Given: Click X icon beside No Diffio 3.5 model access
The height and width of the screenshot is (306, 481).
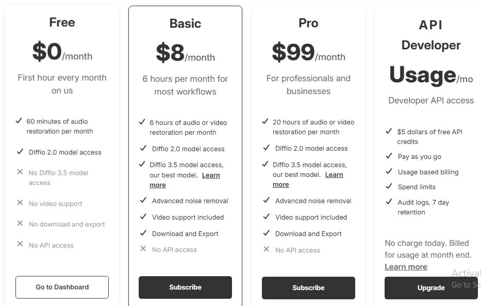Looking at the screenshot, I should (20, 172).
